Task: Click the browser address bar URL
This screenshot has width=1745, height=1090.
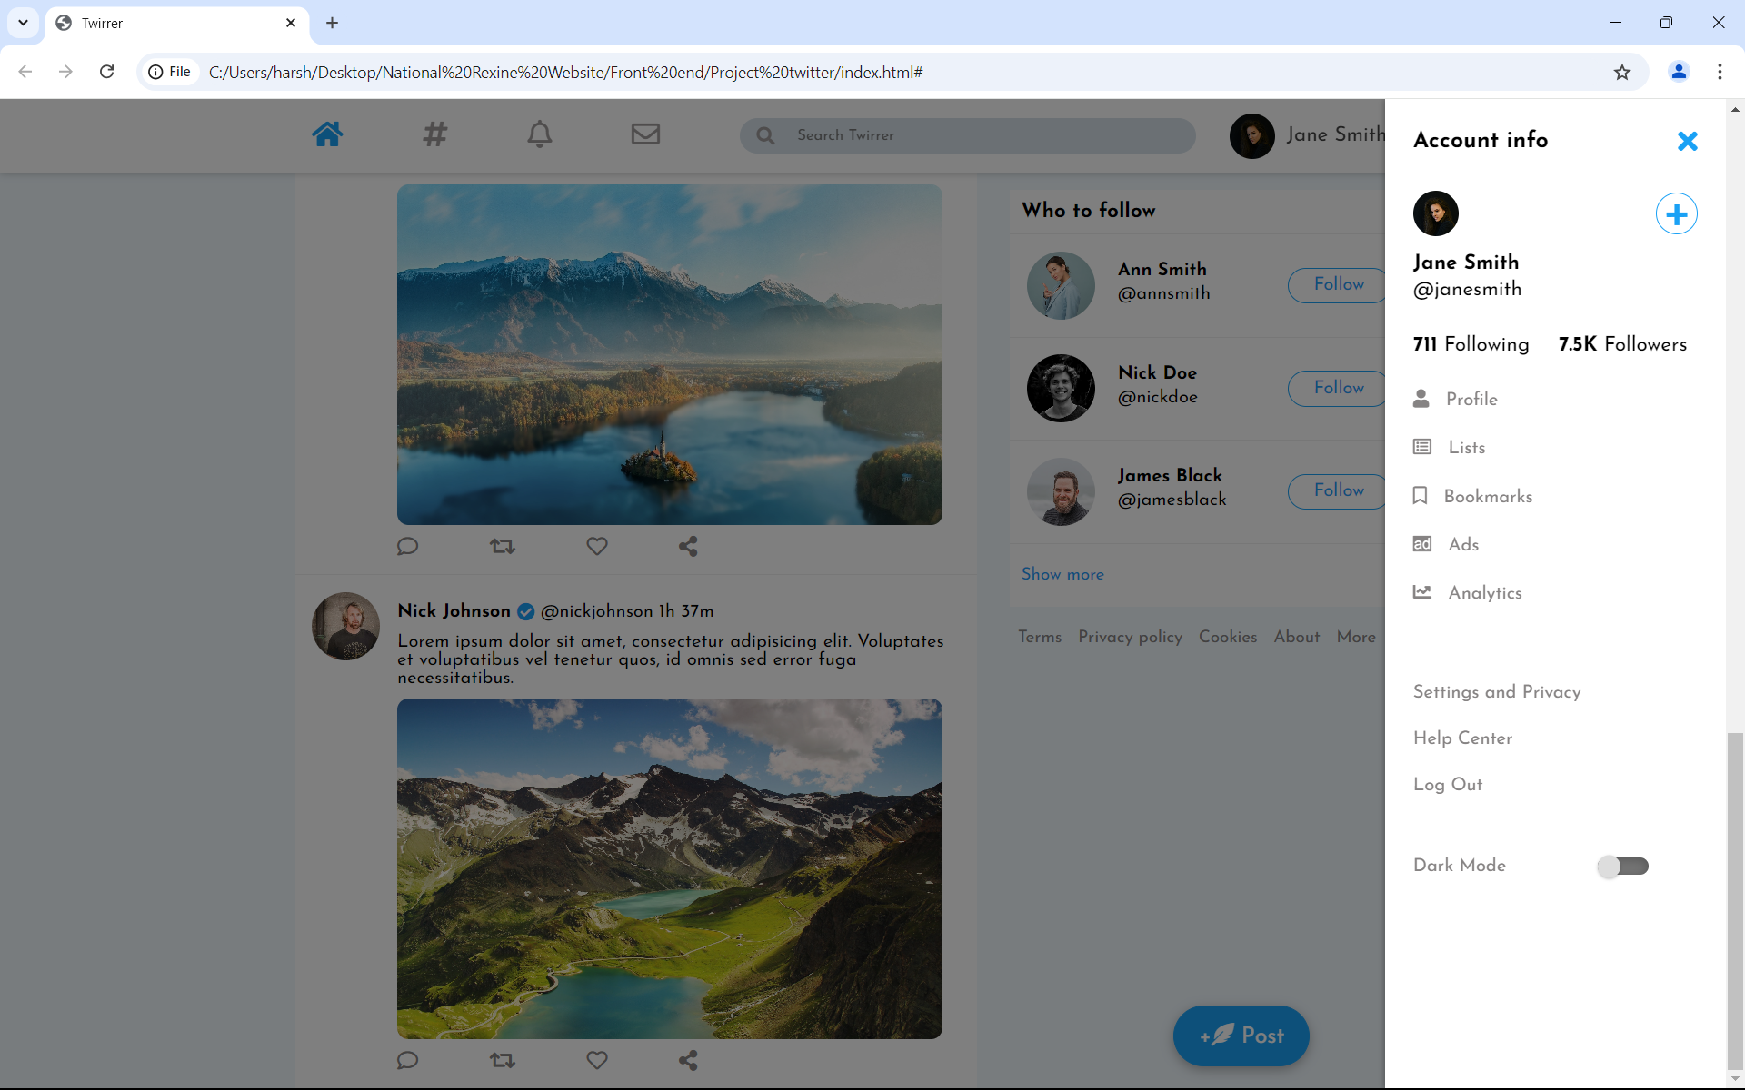Action: pyautogui.click(x=565, y=72)
